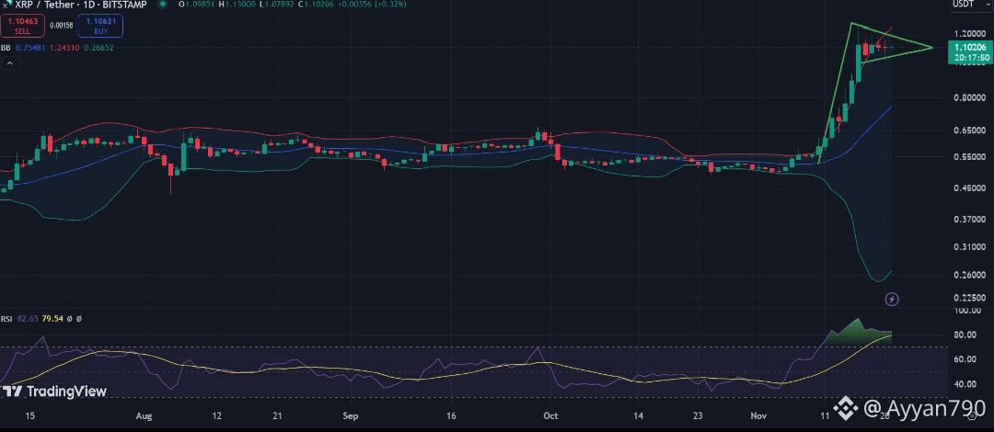Click the XRP / Tether symbol title
994x432 pixels.
click(43, 5)
